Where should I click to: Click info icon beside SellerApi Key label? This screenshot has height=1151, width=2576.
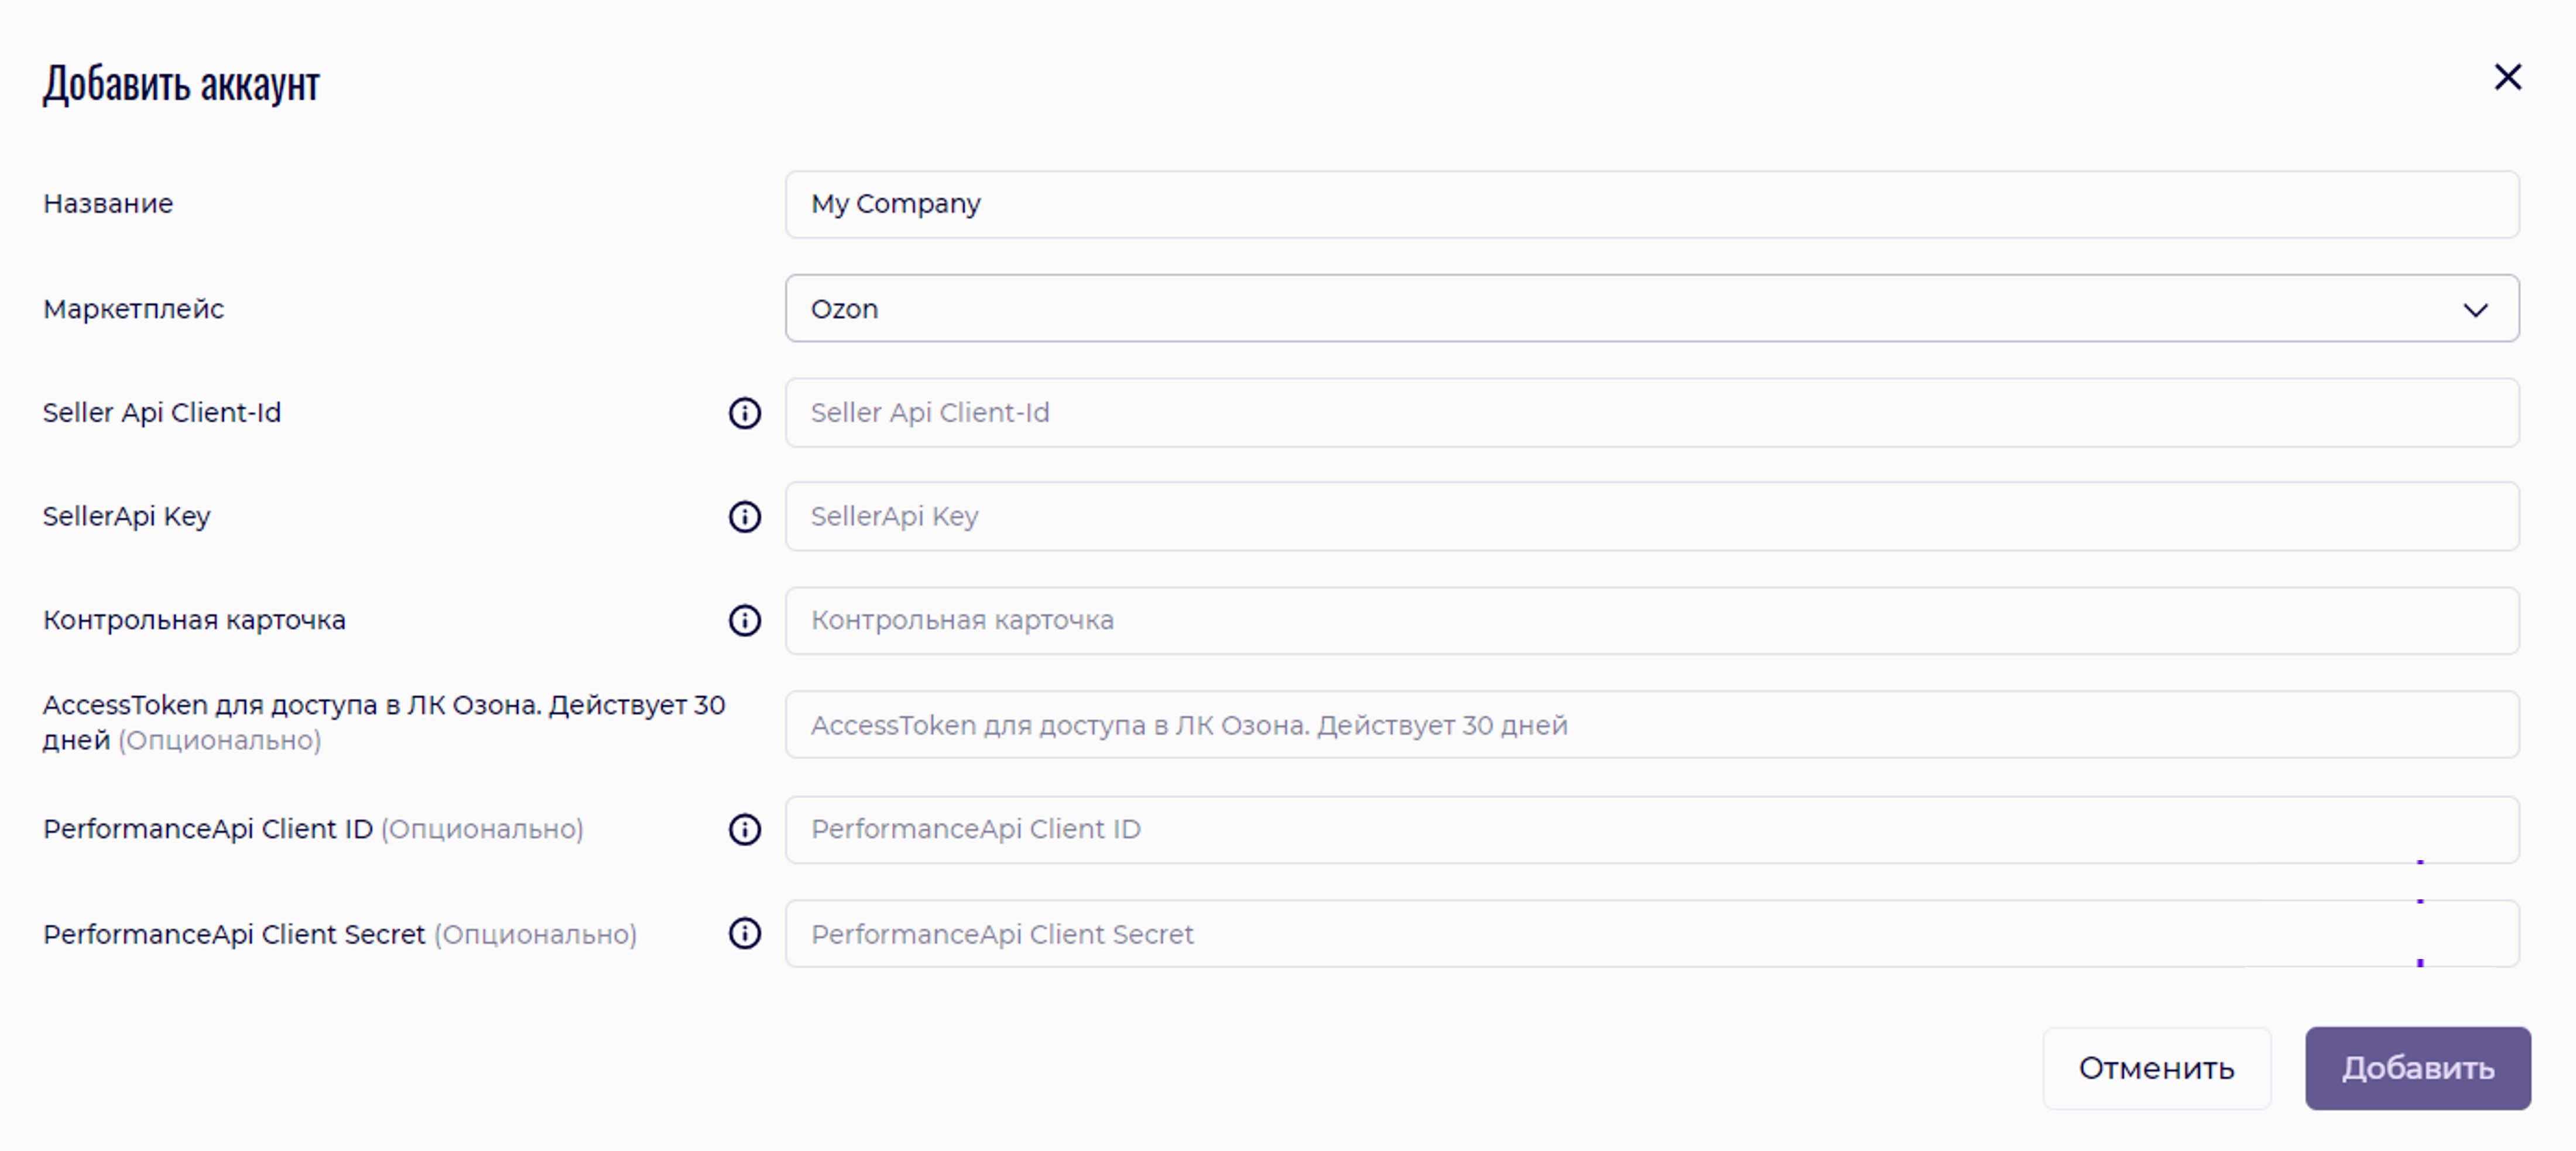coord(744,517)
